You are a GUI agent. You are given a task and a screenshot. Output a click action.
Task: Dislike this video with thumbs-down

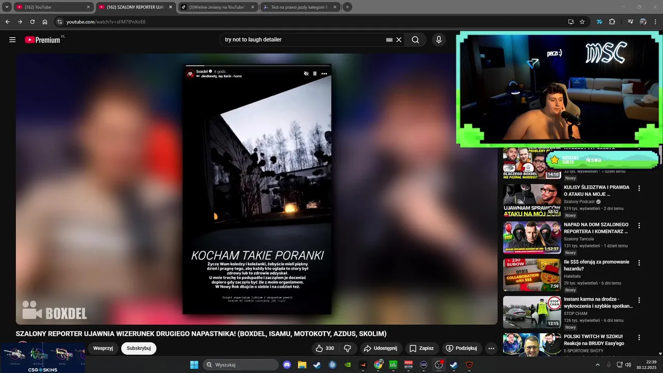(x=348, y=348)
